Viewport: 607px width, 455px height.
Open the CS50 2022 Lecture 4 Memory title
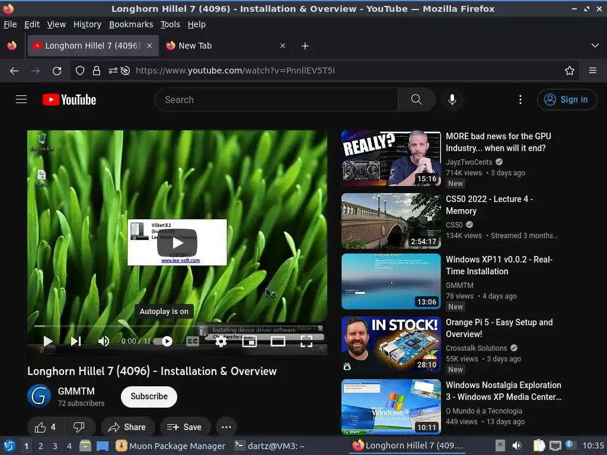tap(489, 204)
